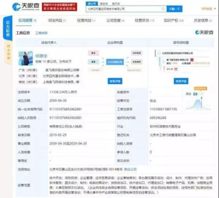This screenshot has height=198, width=219.
Task: Click the orange badge above the score
Action: click(x=201, y=88)
